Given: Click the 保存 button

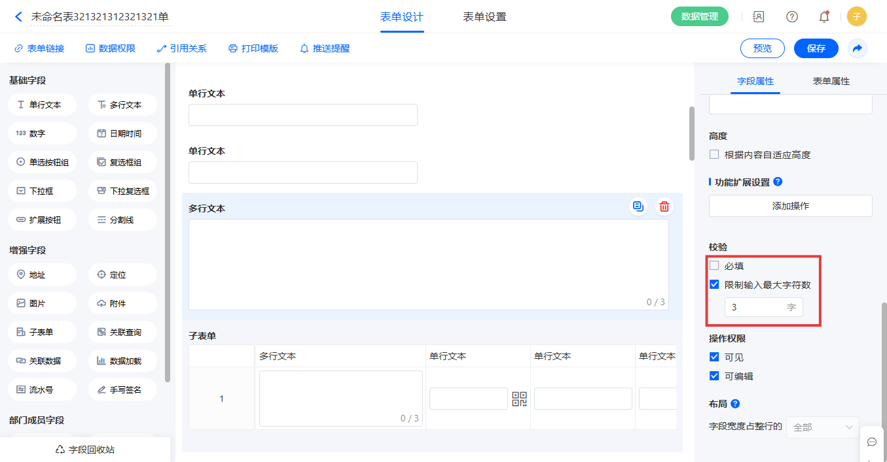Looking at the screenshot, I should point(816,48).
